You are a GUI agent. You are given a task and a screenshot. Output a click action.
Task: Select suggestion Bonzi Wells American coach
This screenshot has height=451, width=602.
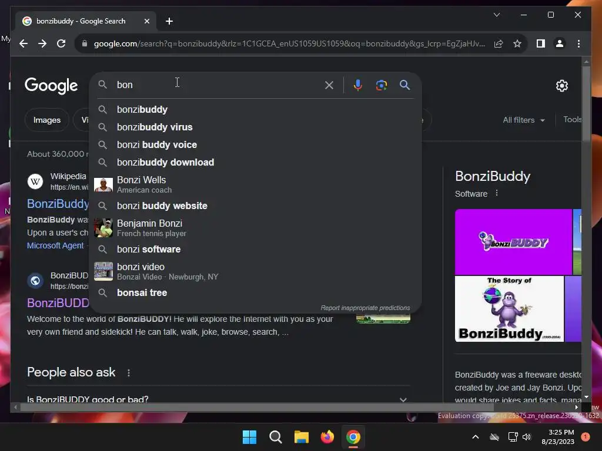[255, 184]
